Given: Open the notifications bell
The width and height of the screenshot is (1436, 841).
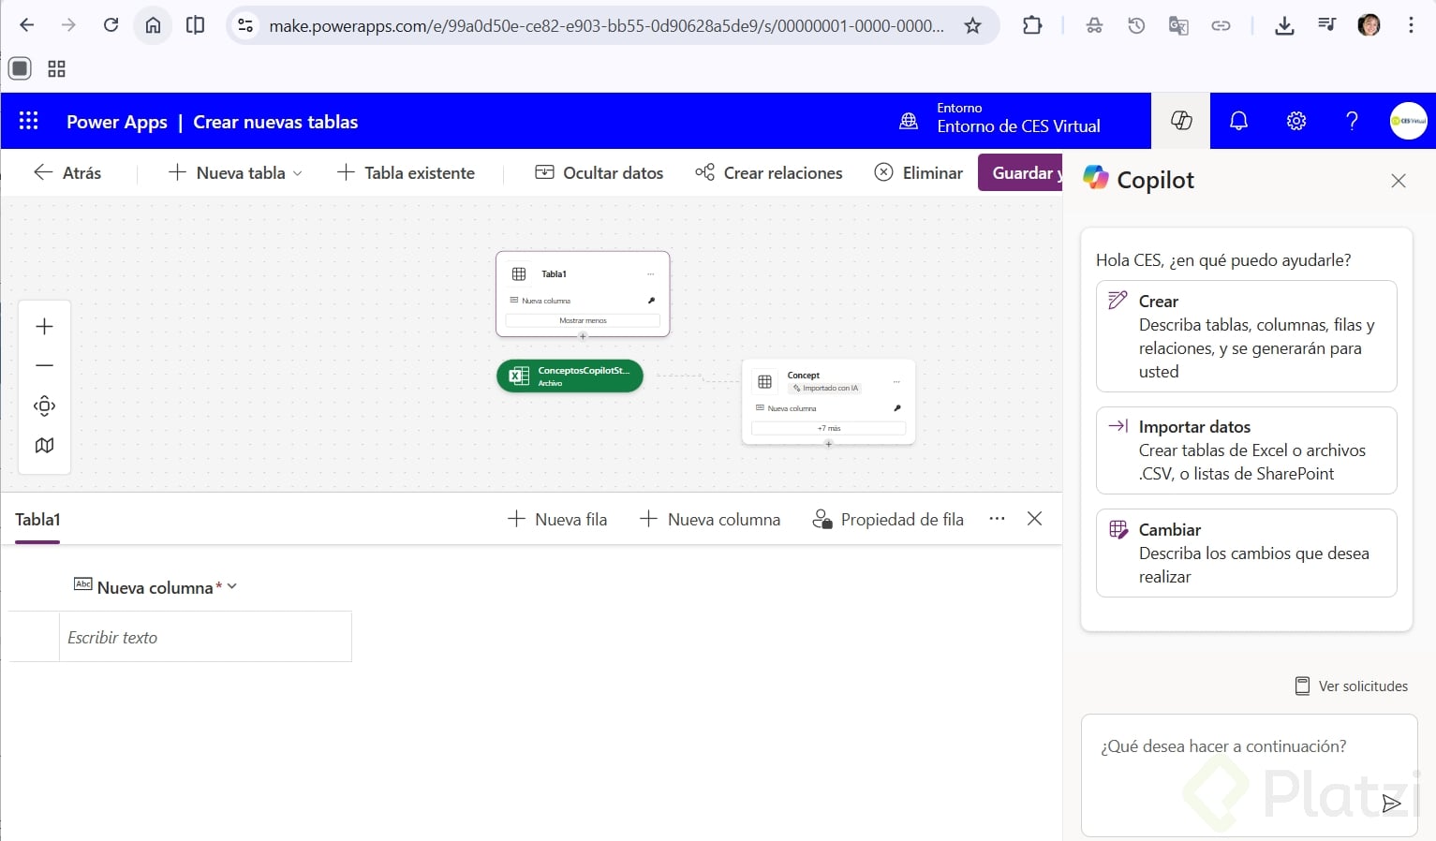Looking at the screenshot, I should [x=1238, y=121].
